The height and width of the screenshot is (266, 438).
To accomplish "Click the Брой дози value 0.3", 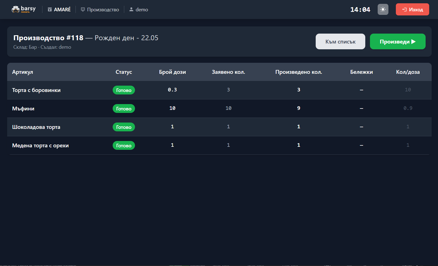I will [x=172, y=90].
